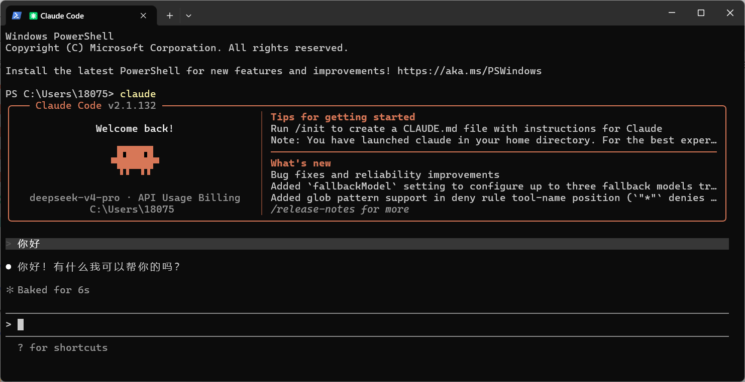Click the orange Claude mascot pixel art

[x=135, y=160]
